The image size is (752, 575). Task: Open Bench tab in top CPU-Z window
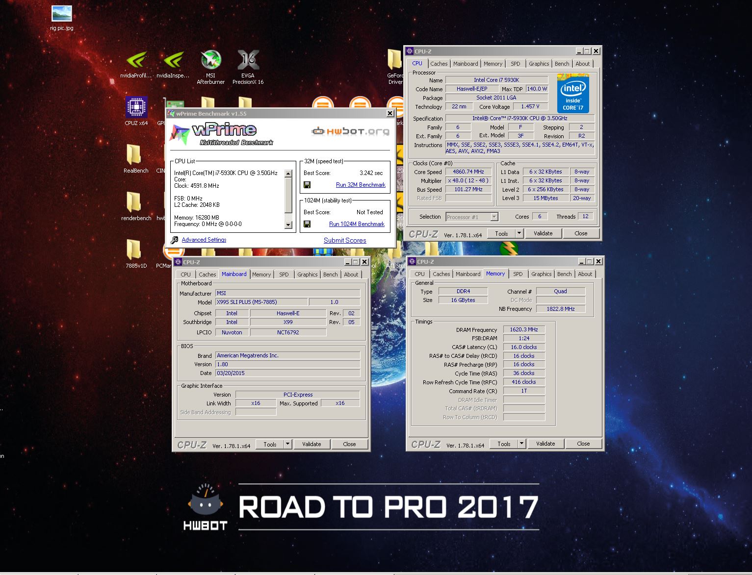(x=562, y=64)
